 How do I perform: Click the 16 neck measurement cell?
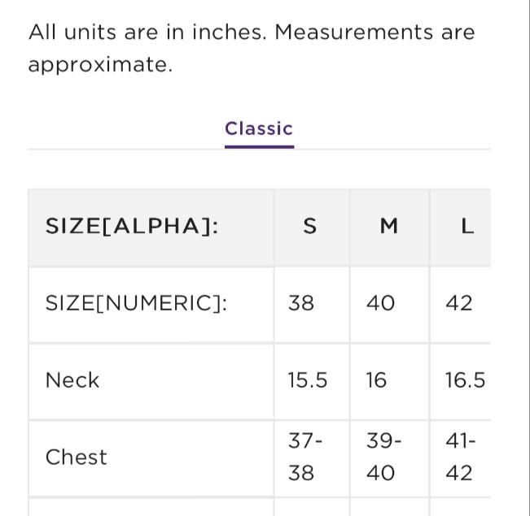coord(376,380)
